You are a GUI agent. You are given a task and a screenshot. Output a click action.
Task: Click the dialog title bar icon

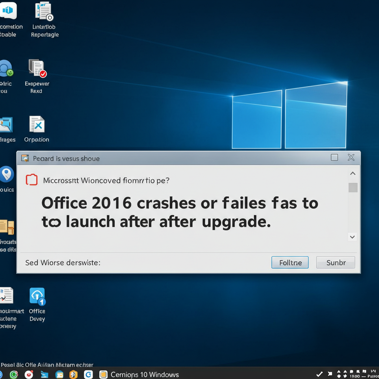click(25, 158)
